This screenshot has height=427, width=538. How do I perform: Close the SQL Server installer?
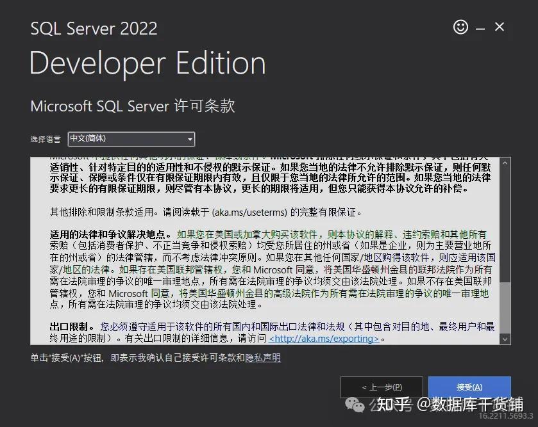[500, 27]
